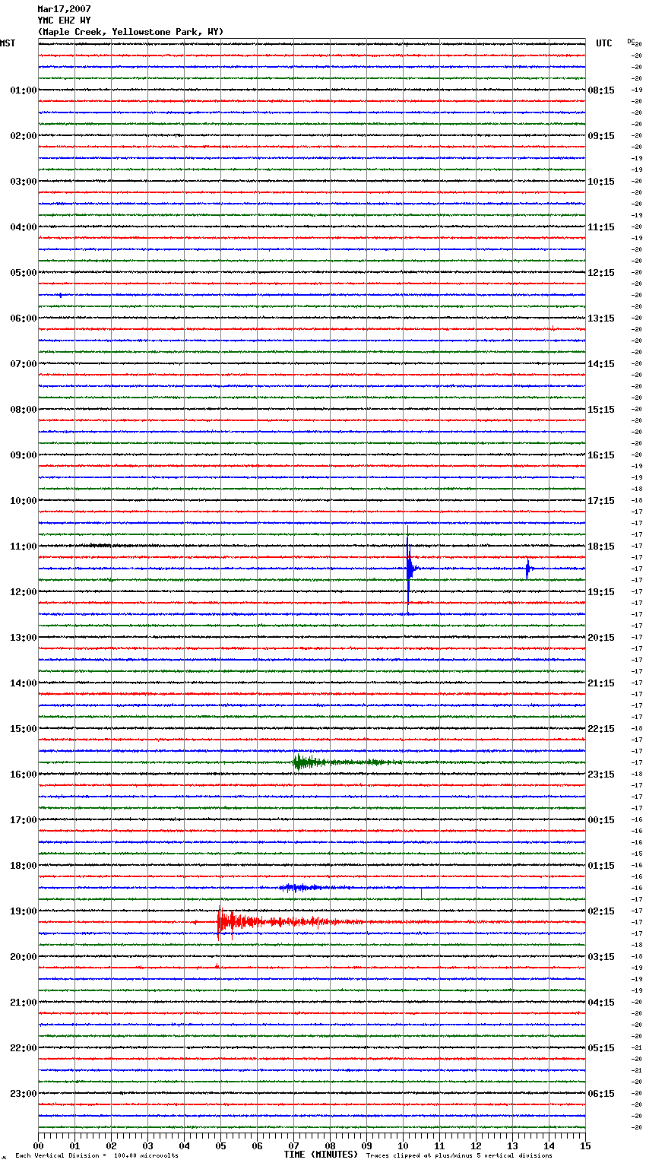The image size is (646, 1166).
Task: Click the '(Maple Creek, Yellowstone Park, WY)' title
Action: click(x=131, y=32)
